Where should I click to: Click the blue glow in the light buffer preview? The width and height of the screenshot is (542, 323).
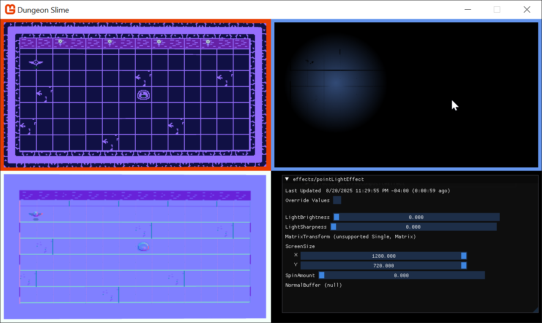[x=334, y=82]
